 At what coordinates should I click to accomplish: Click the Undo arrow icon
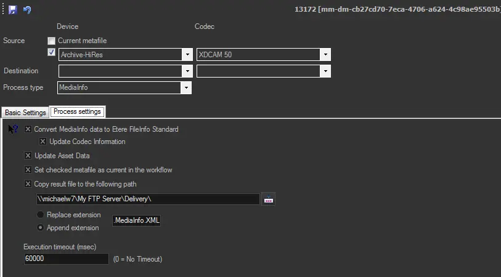(x=27, y=10)
